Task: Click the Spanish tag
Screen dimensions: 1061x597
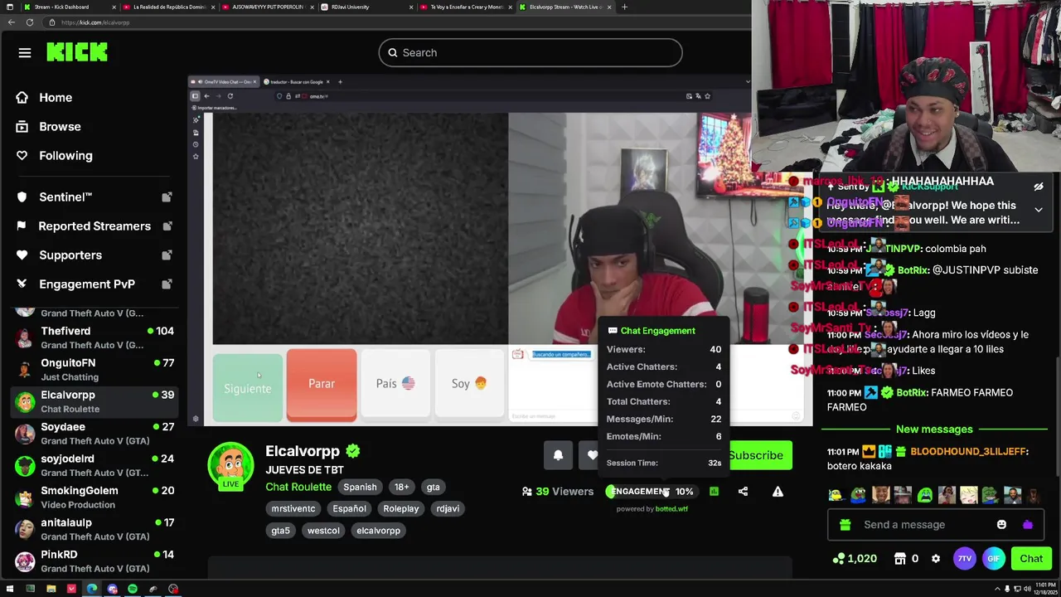Action: coord(360,488)
